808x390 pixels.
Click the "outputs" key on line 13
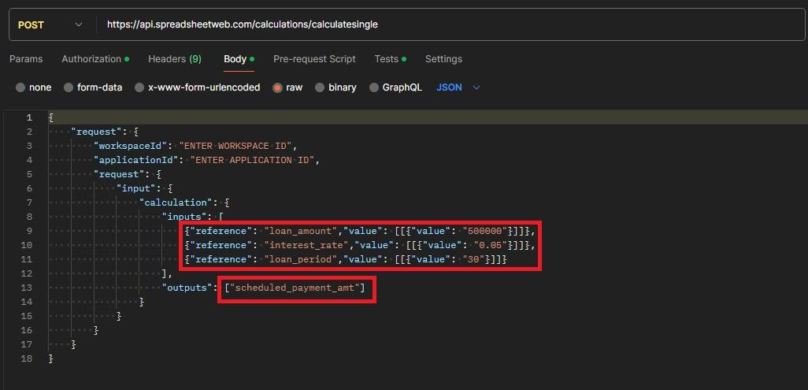187,288
